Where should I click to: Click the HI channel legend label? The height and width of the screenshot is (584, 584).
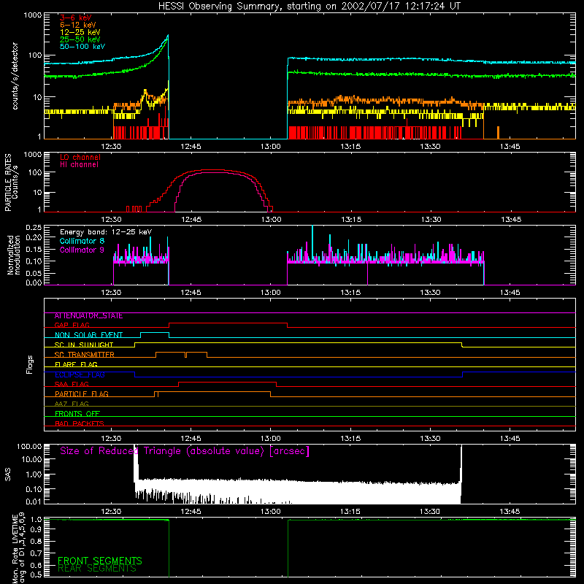(79, 165)
